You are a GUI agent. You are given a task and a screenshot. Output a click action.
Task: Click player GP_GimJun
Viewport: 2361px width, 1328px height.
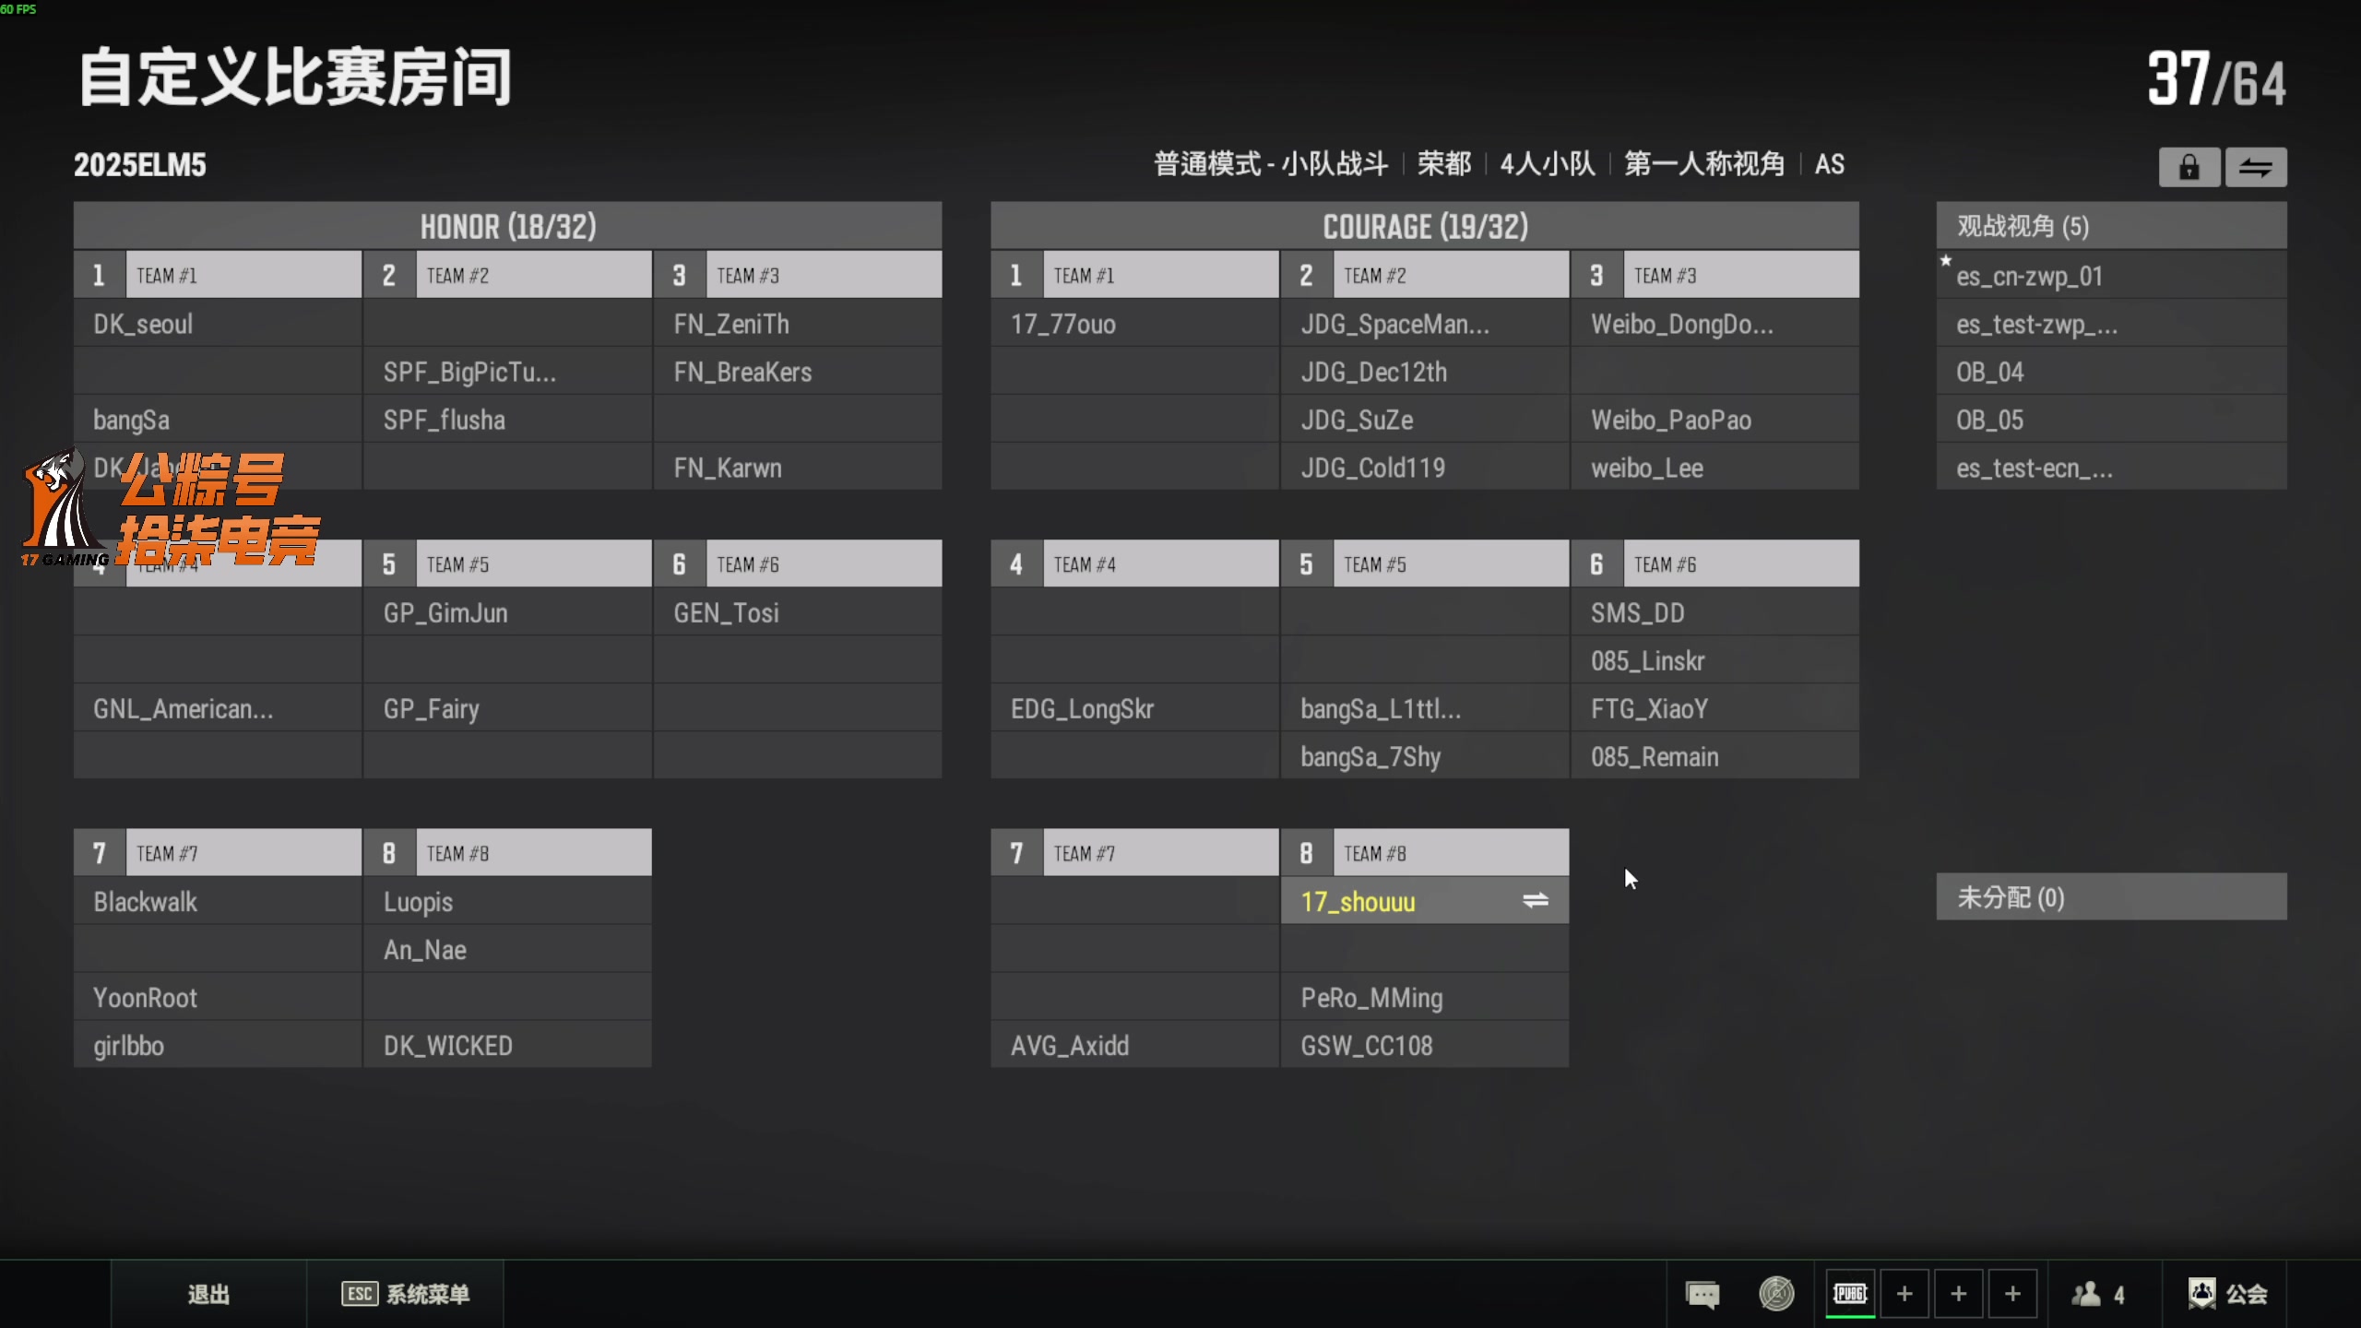(508, 612)
